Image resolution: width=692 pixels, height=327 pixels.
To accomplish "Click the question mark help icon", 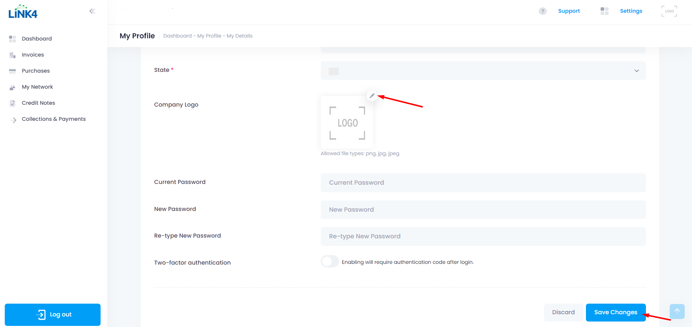I will coord(543,11).
